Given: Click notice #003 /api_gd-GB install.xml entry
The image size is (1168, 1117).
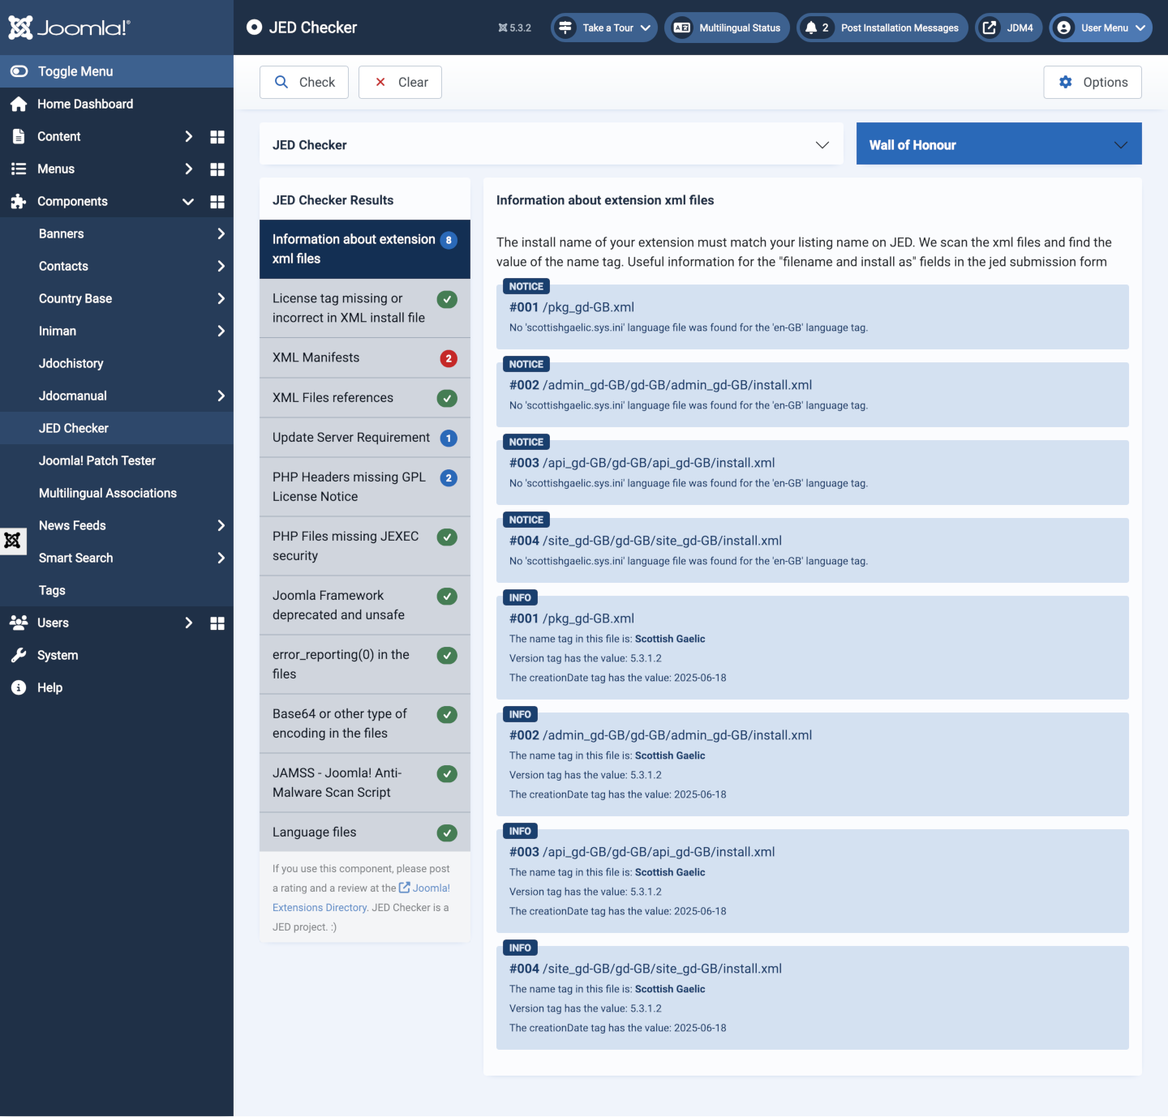Looking at the screenshot, I should point(813,473).
